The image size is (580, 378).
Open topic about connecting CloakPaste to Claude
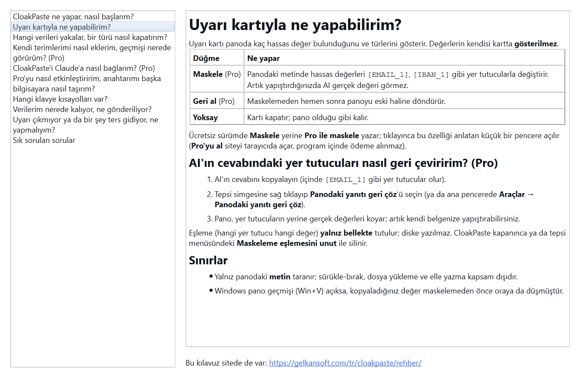tap(93, 68)
